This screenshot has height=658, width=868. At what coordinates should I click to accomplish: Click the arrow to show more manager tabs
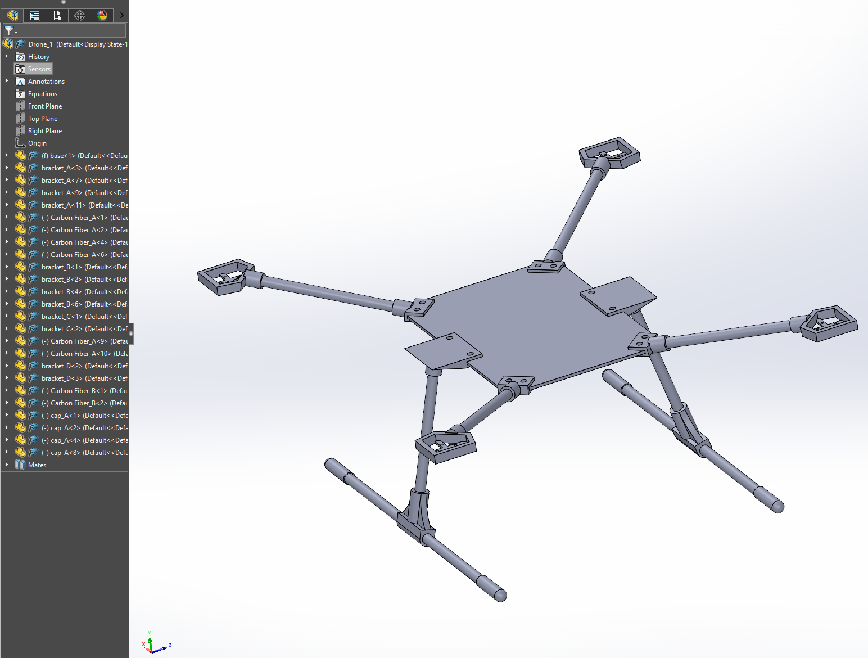[121, 16]
